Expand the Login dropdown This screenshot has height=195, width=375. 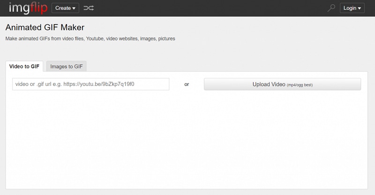pyautogui.click(x=352, y=8)
